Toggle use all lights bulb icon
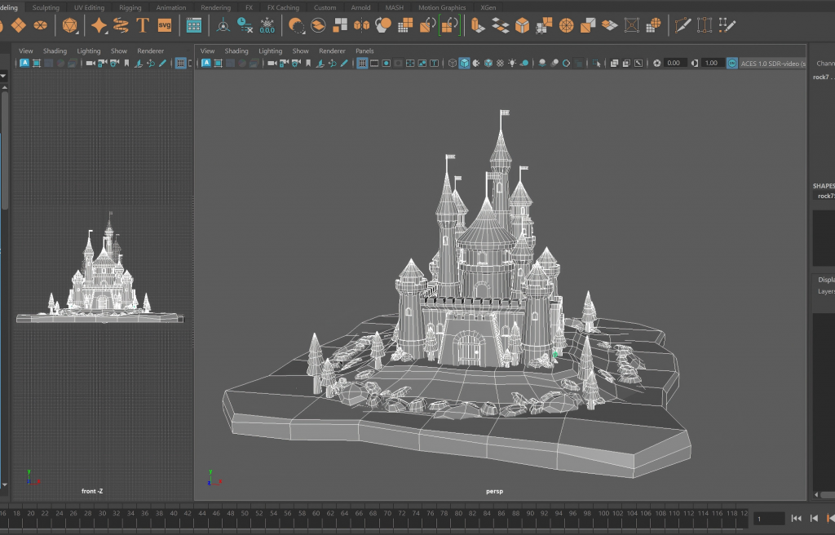The image size is (835, 535). 512,63
